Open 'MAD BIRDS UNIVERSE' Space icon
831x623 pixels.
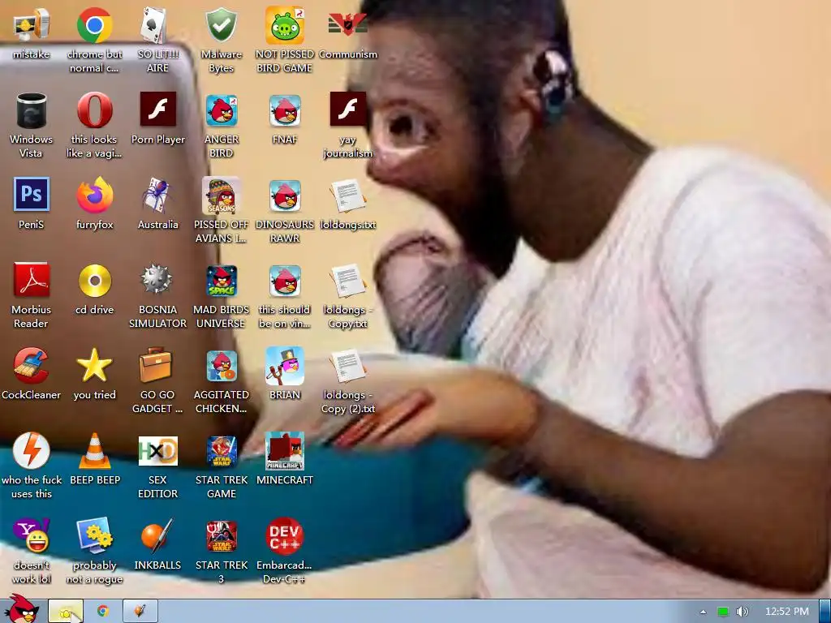pyautogui.click(x=221, y=281)
